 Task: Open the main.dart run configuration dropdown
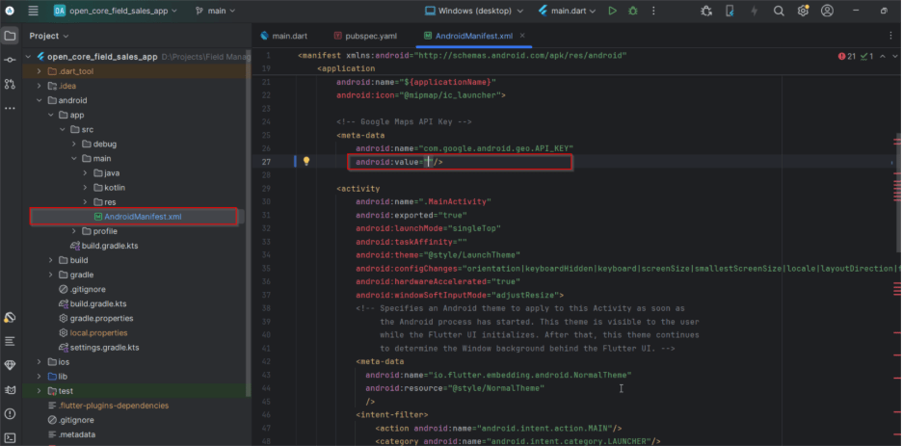570,11
